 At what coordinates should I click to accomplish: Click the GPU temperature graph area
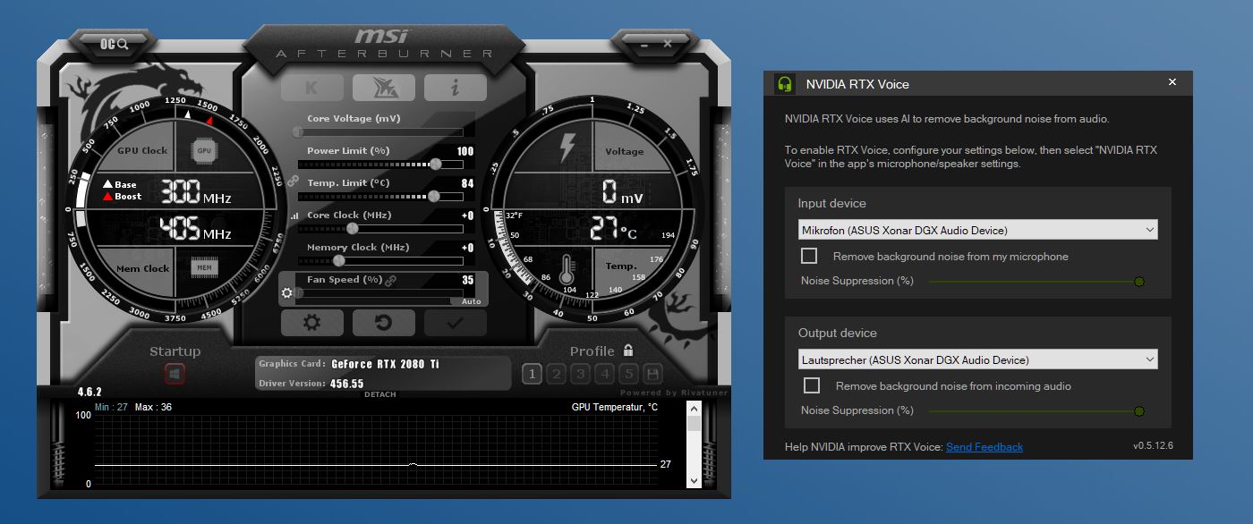coord(375,450)
